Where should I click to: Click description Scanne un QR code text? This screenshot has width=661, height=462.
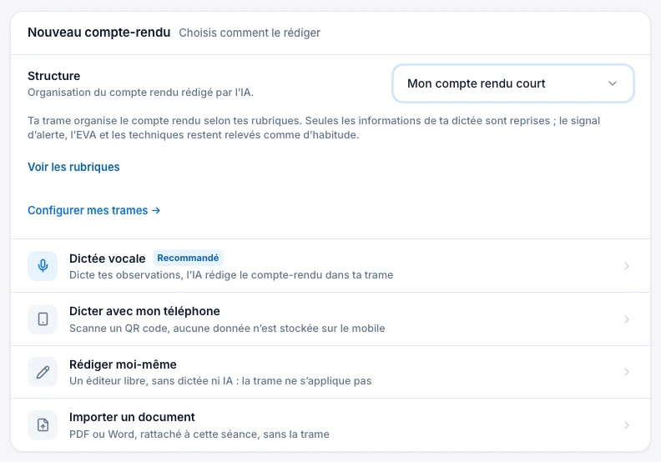227,328
